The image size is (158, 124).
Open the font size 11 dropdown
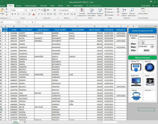pyautogui.click(x=30, y=10)
